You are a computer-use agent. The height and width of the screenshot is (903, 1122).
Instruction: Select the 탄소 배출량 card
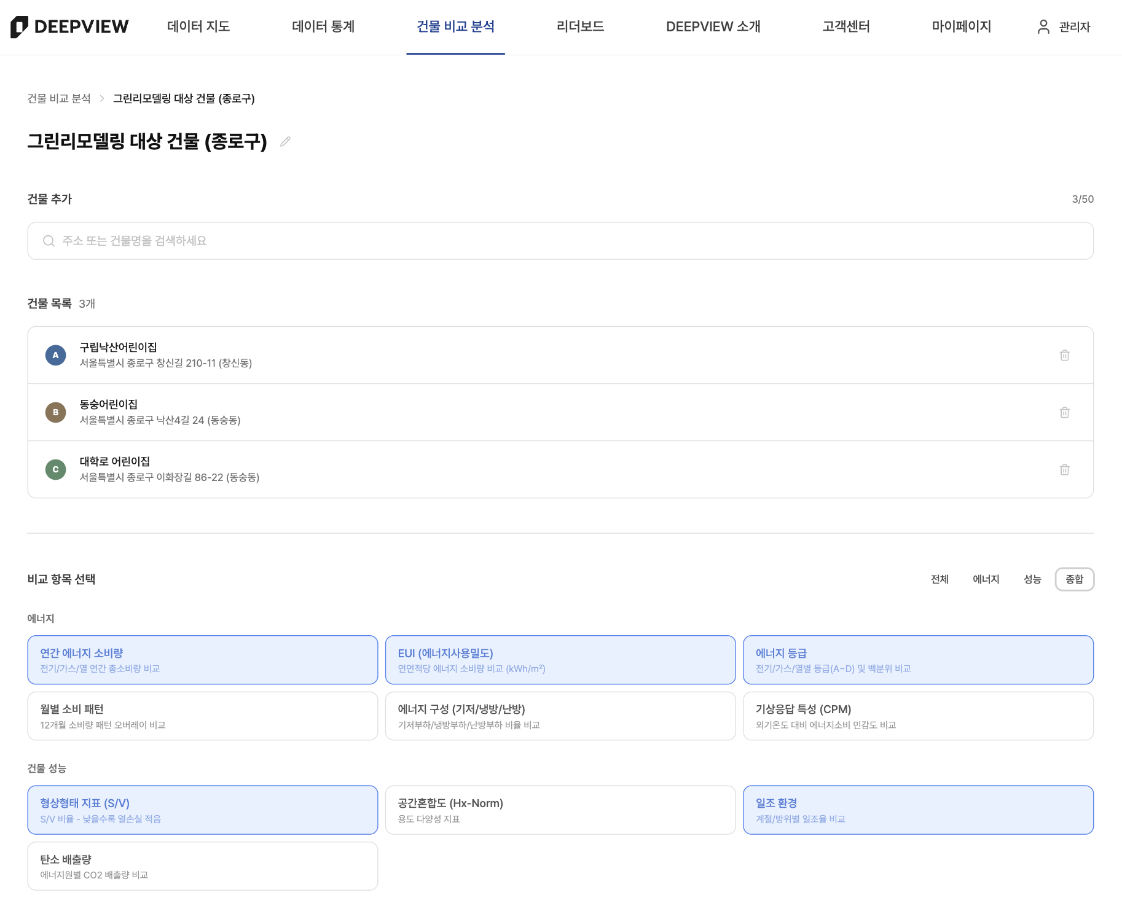203,866
